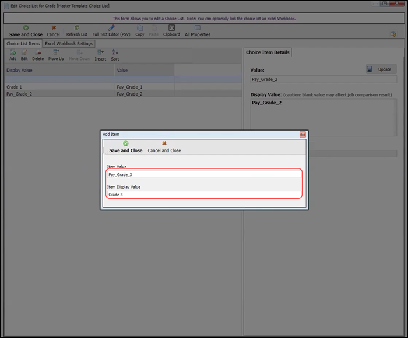Click the Sort list icon

click(x=115, y=55)
